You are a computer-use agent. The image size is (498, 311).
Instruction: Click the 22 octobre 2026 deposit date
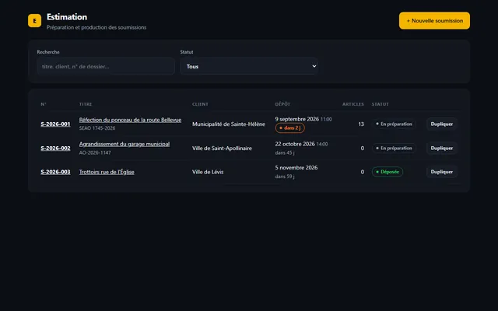(295, 144)
